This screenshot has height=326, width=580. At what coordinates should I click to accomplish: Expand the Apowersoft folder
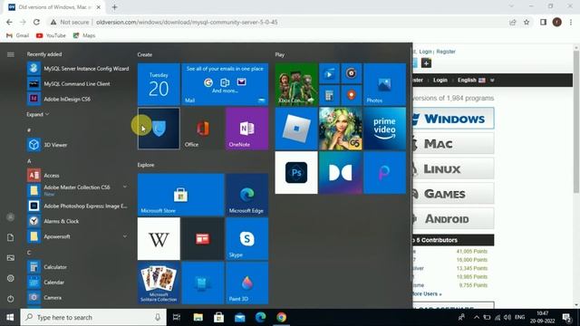[x=125, y=236]
